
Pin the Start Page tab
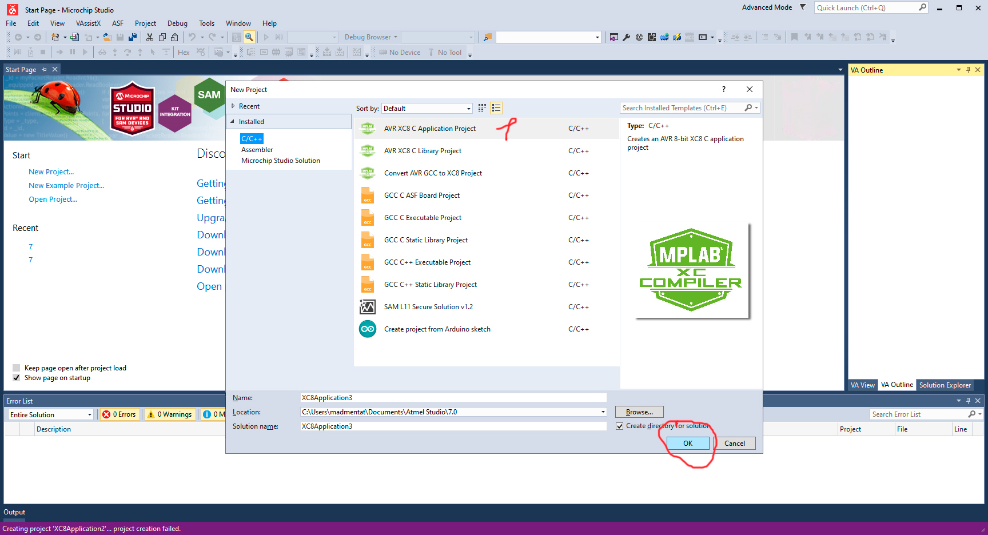(x=44, y=69)
